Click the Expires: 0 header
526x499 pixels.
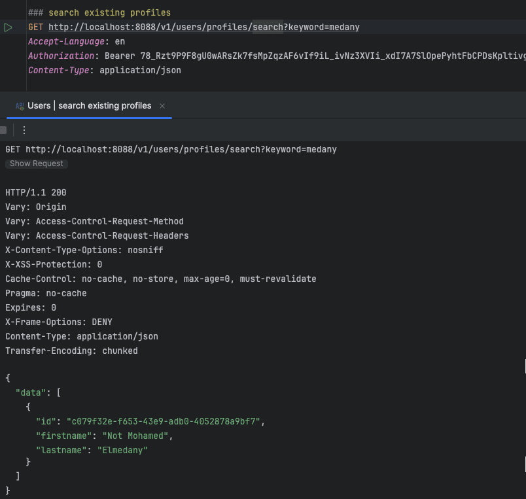pyautogui.click(x=31, y=308)
